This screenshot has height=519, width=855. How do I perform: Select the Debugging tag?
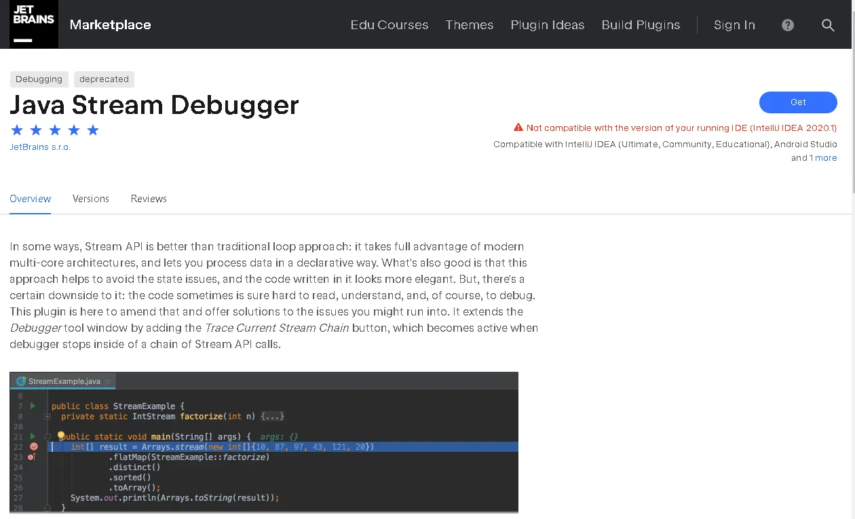click(x=39, y=79)
